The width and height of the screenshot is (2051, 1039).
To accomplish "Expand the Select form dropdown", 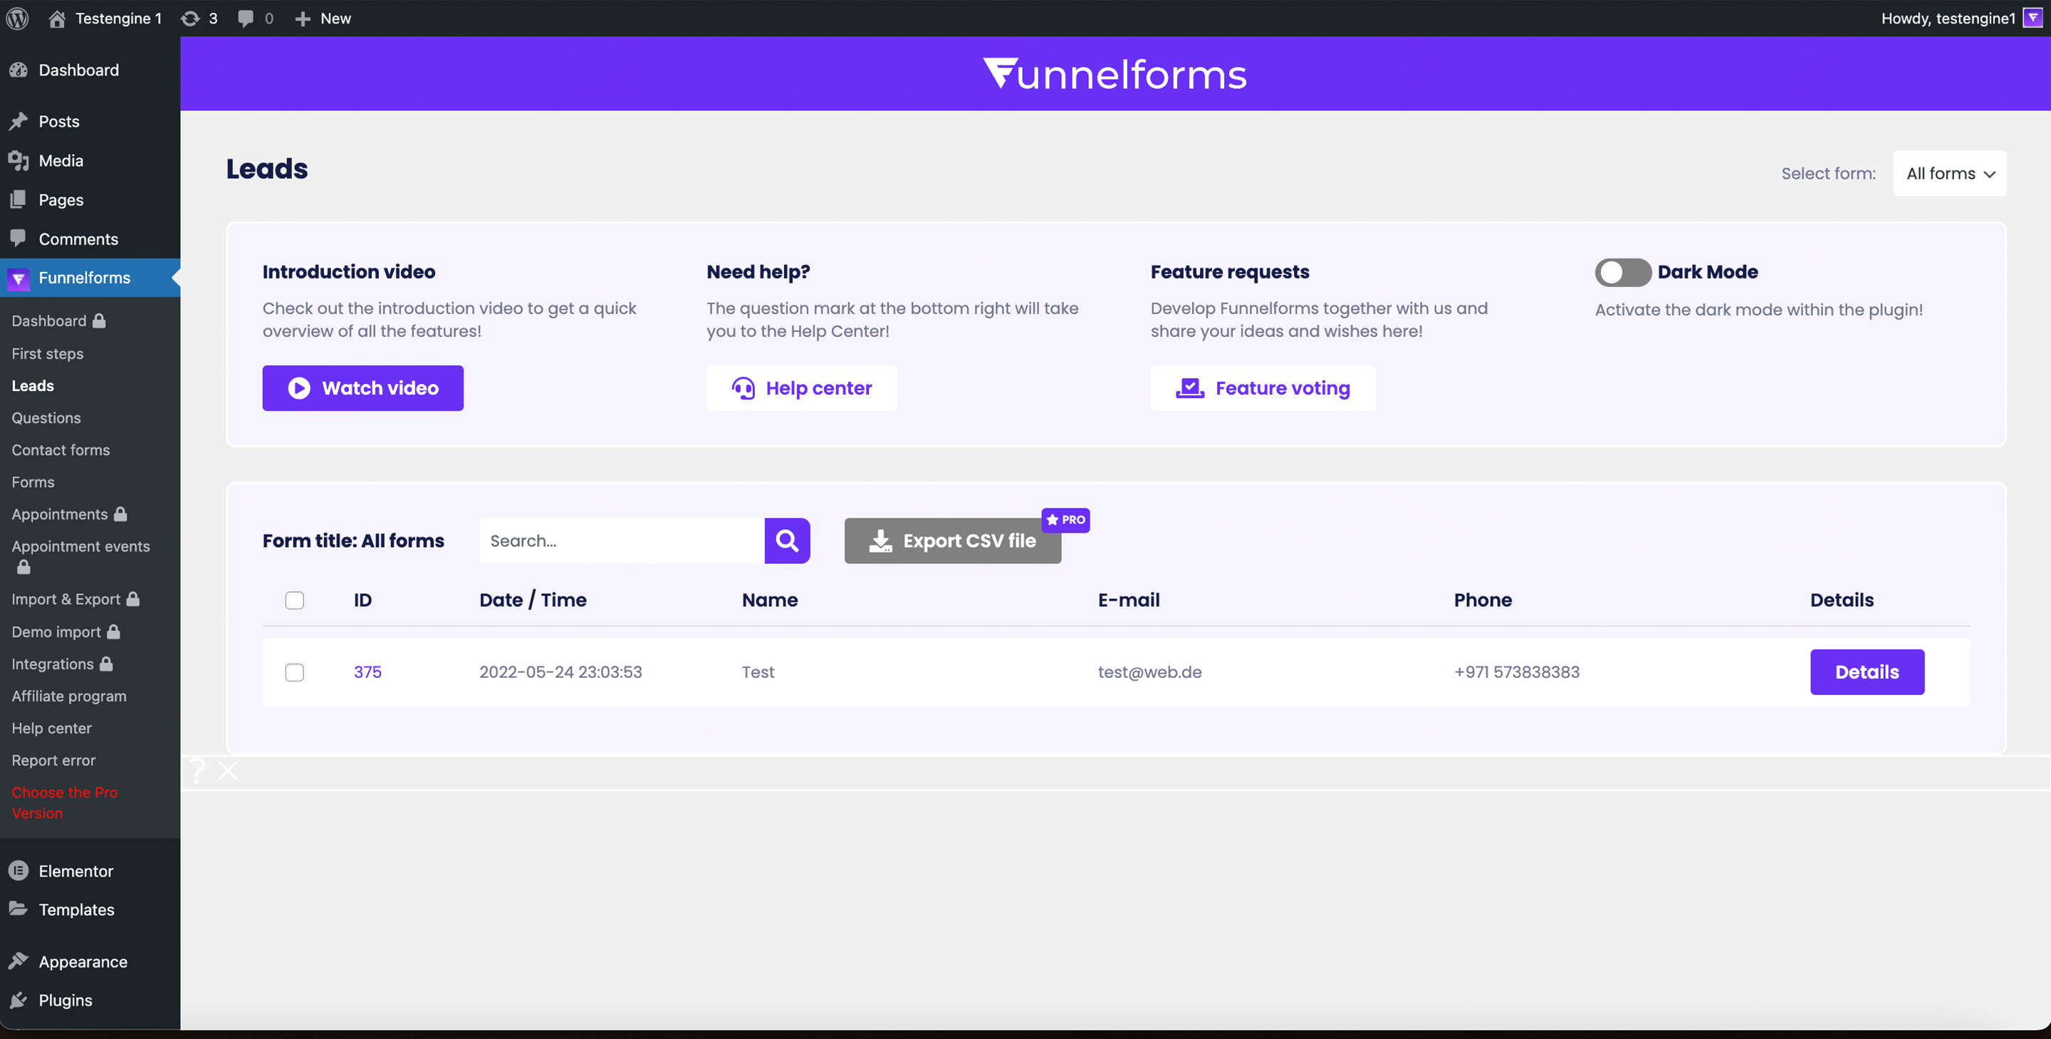I will pyautogui.click(x=1951, y=172).
